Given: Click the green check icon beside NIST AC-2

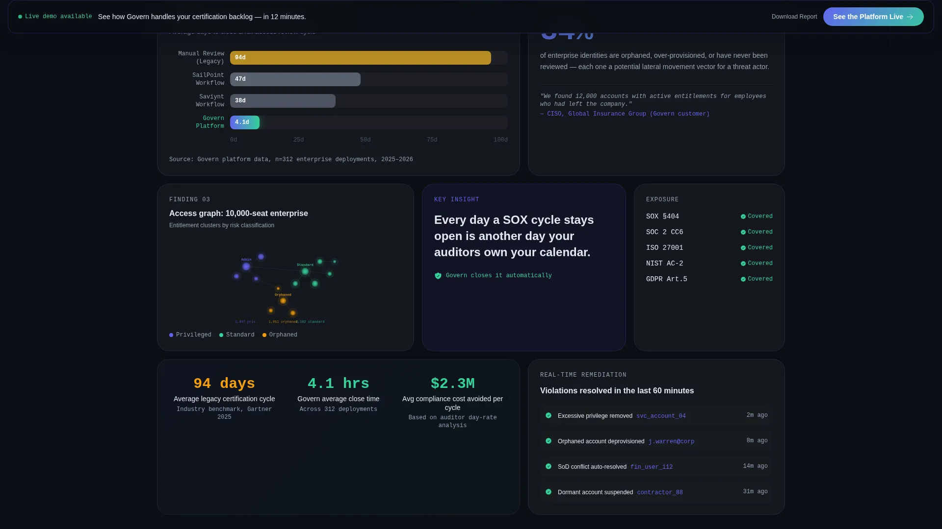Looking at the screenshot, I should pos(743,264).
